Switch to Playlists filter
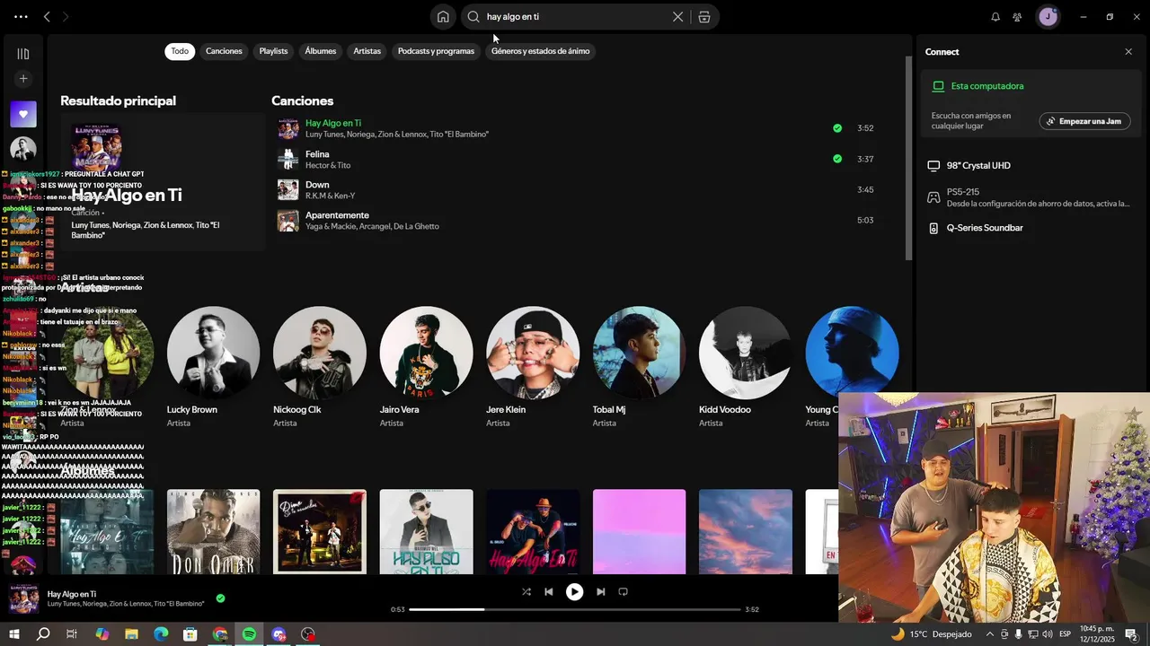The image size is (1150, 646). pos(273,51)
